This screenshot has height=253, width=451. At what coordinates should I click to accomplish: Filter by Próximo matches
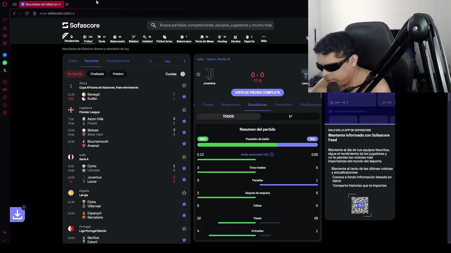tap(118, 74)
